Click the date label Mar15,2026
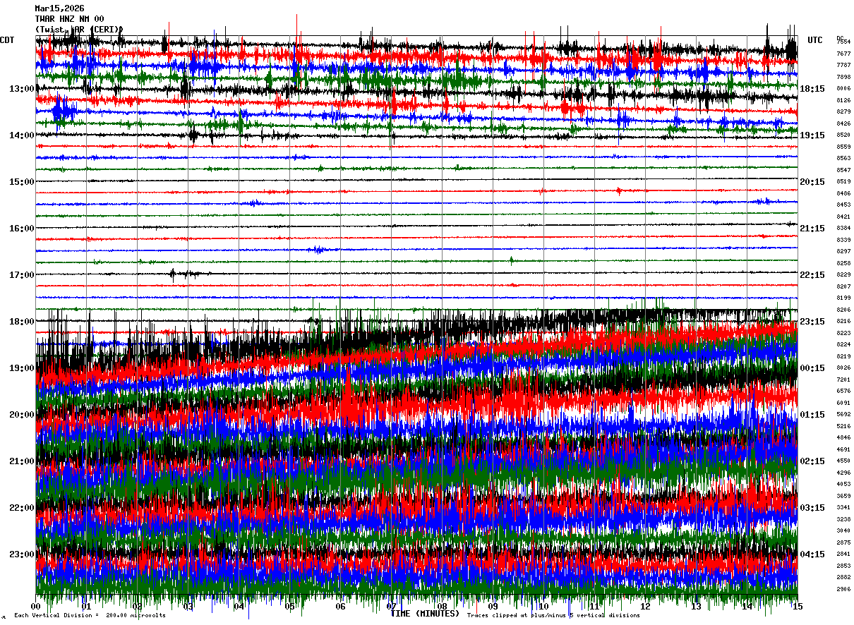 (59, 8)
